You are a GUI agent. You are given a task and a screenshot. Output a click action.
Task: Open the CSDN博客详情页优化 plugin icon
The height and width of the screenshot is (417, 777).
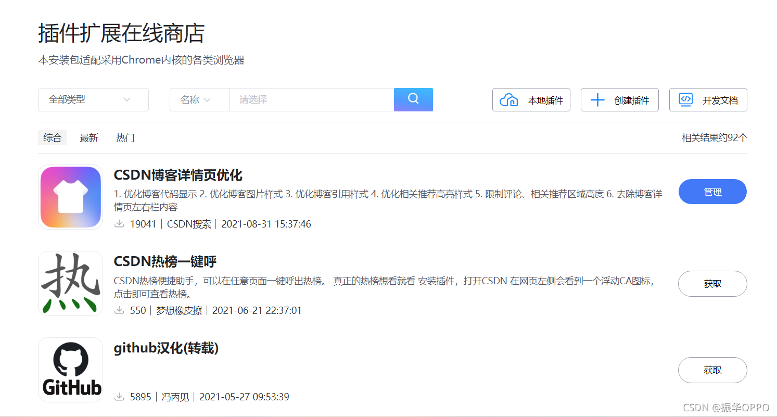(71, 197)
